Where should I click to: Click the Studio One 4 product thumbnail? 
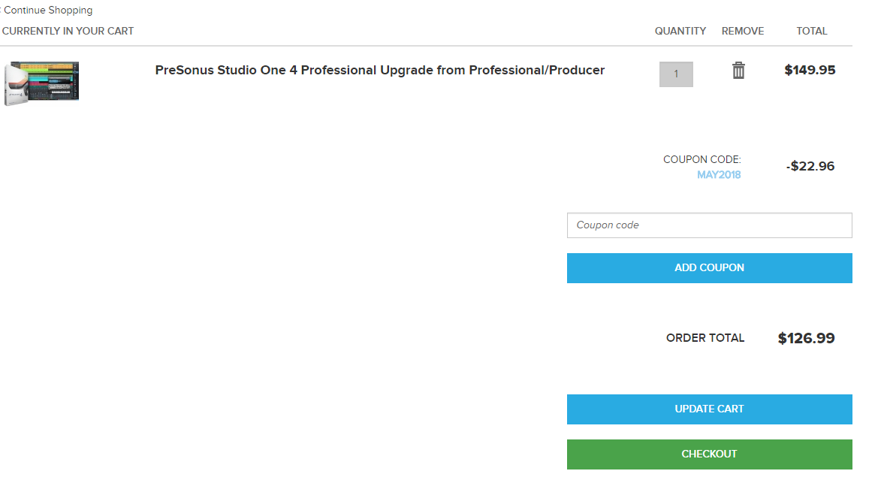click(42, 83)
